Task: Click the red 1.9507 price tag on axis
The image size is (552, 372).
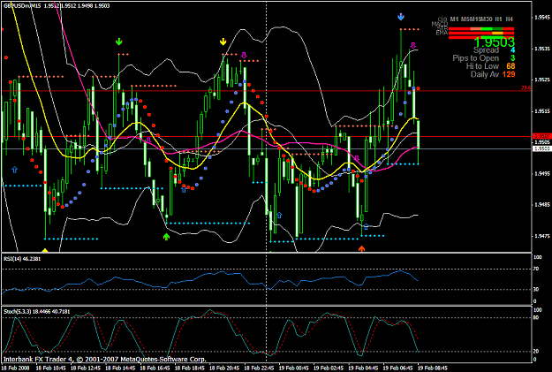Action: (x=541, y=136)
